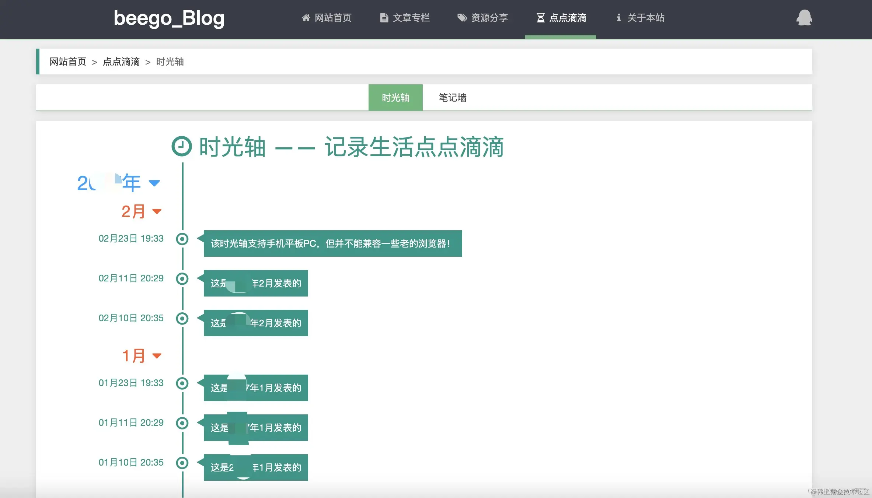This screenshot has height=498, width=872.
Task: Select the 点点滴滴 nav item
Action: pyautogui.click(x=561, y=18)
